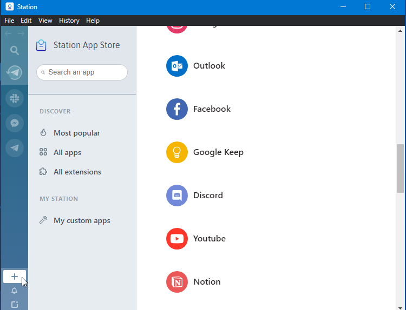406x310 pixels.
Task: Click the Facebook app name
Action: (x=212, y=109)
